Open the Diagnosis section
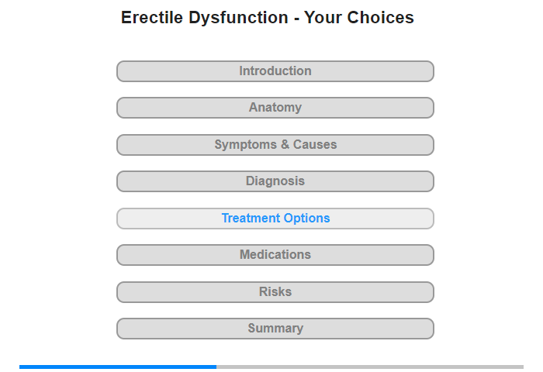543x372 pixels. [x=275, y=181]
